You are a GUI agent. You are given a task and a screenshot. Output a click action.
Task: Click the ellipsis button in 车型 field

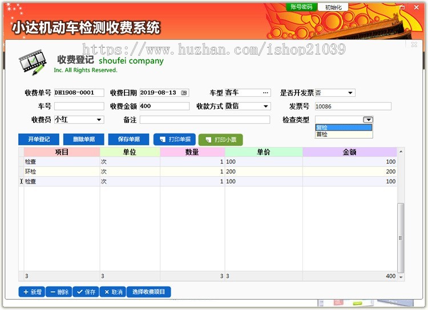pos(265,93)
